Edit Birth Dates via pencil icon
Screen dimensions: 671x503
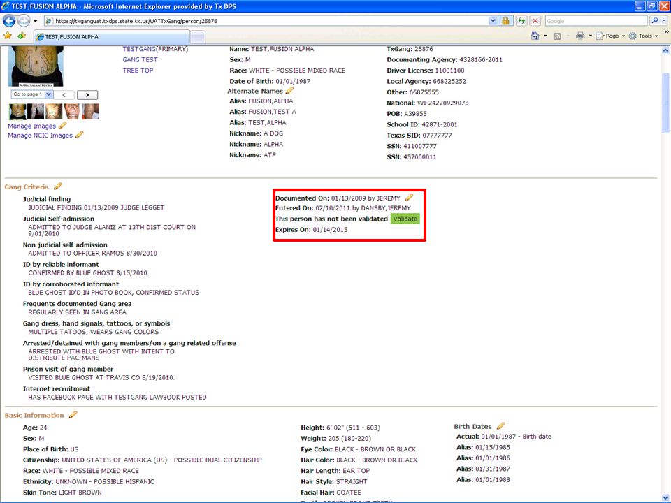(x=500, y=425)
